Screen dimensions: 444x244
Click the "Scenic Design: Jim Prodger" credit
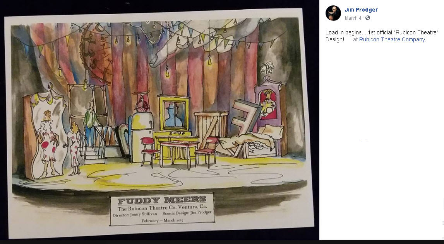point(187,213)
